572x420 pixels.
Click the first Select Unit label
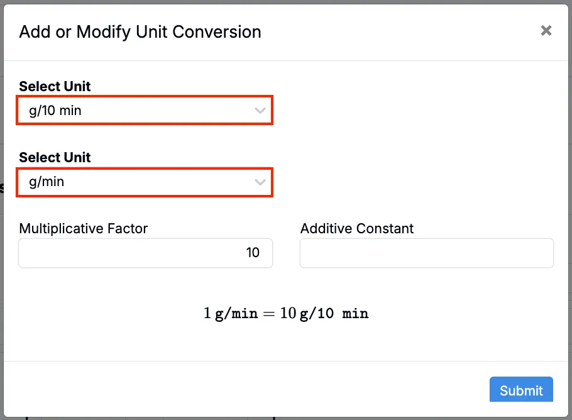[55, 86]
